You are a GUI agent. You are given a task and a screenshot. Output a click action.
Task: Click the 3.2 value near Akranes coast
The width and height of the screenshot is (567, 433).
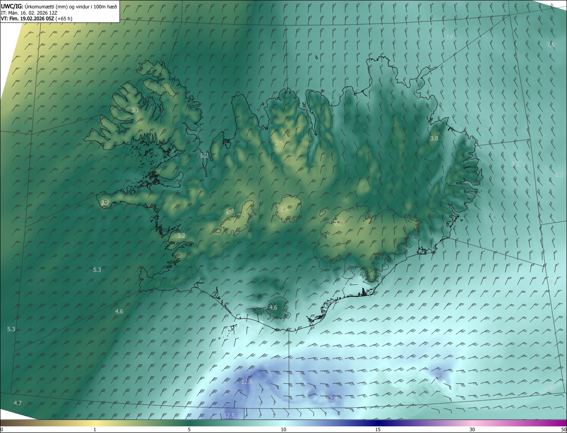181,236
